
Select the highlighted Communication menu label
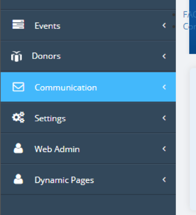(x=66, y=88)
